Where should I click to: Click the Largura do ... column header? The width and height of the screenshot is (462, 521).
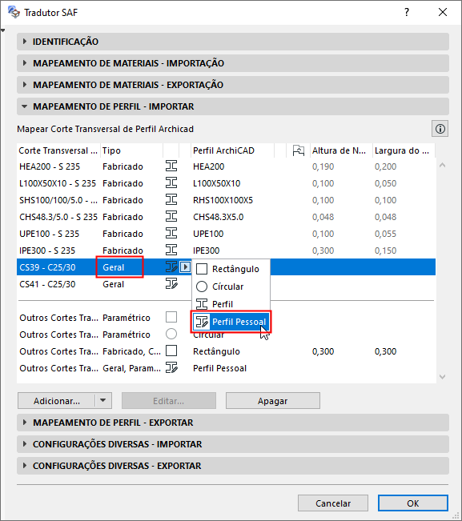pos(404,150)
